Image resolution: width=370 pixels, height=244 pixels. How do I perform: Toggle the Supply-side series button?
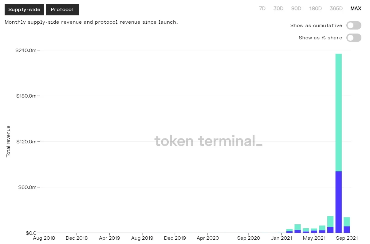coord(24,10)
